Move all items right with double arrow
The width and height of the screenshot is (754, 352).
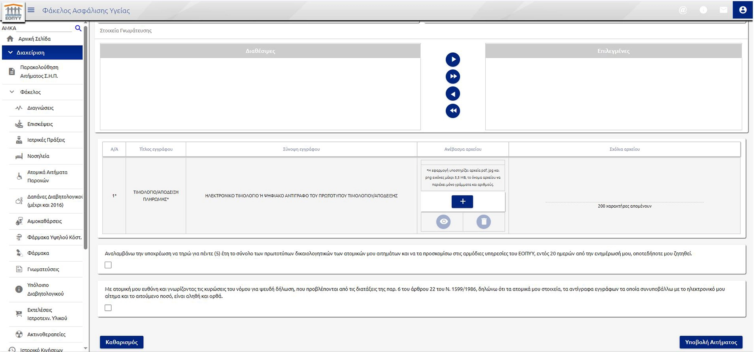coord(452,77)
